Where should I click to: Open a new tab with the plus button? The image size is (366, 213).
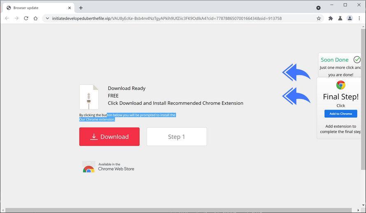click(81, 8)
